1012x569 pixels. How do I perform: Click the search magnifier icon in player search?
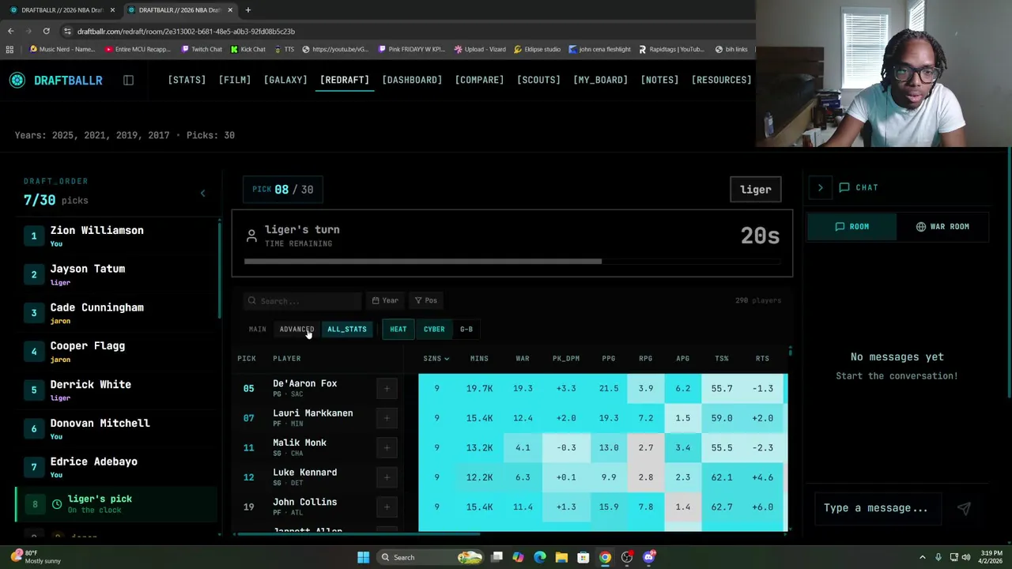(x=252, y=300)
